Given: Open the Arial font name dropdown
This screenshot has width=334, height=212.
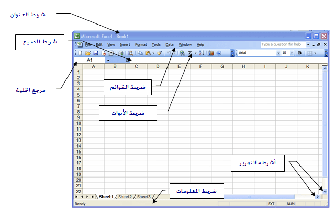Looking at the screenshot, I should 278,53.
